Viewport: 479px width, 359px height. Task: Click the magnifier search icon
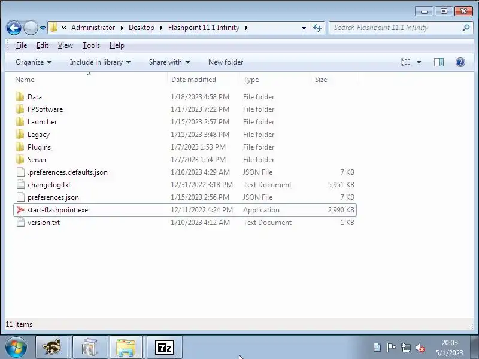click(x=466, y=28)
